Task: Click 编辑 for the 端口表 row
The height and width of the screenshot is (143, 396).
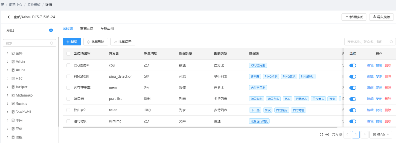Action: [370, 99]
